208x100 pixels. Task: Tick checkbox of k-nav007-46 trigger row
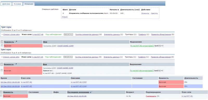(x=2, y=45)
